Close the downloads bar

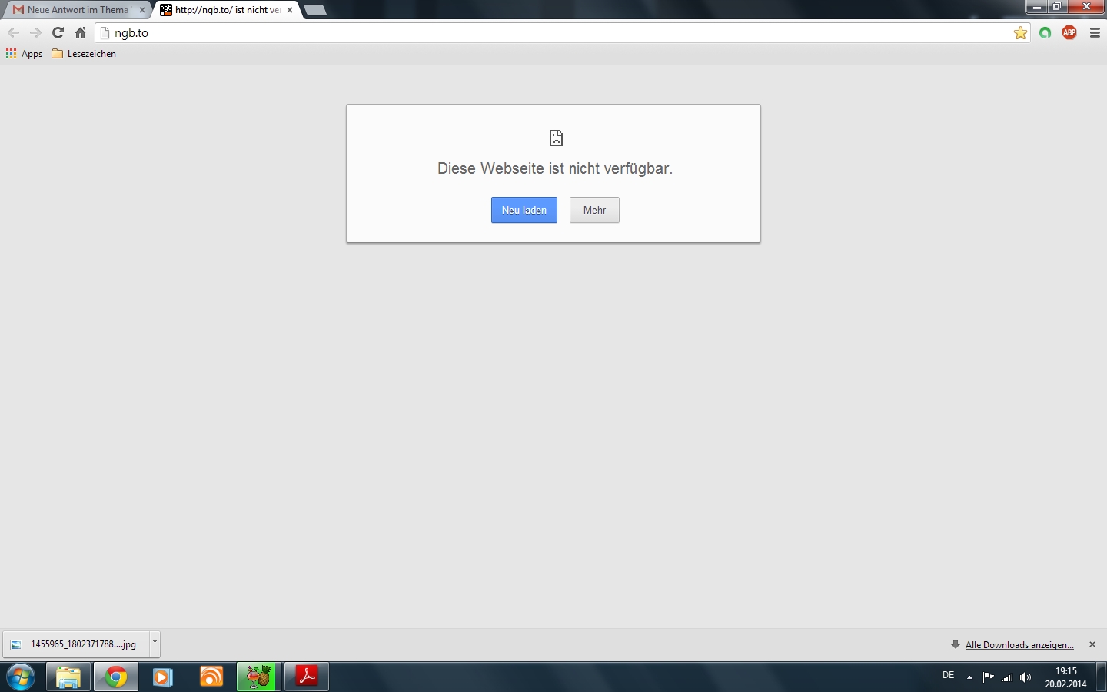(x=1092, y=644)
